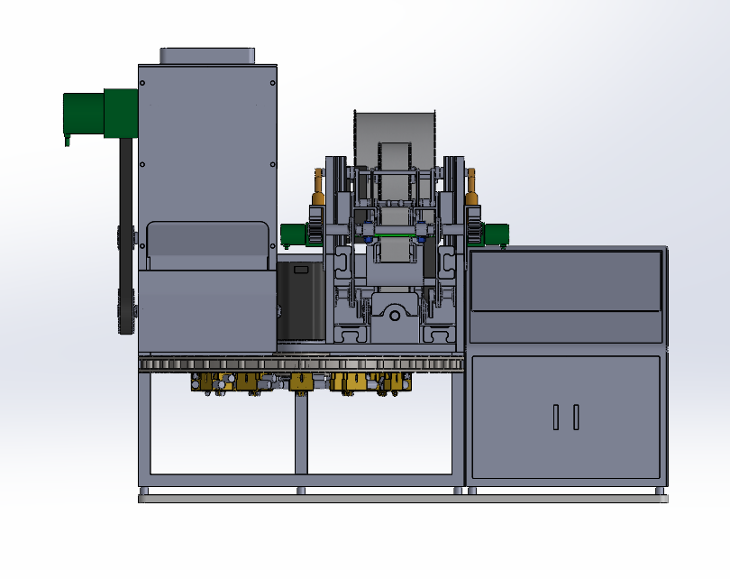Image resolution: width=730 pixels, height=579 pixels.
Task: Select the large toothed ring gear under the platform
Action: (301, 363)
